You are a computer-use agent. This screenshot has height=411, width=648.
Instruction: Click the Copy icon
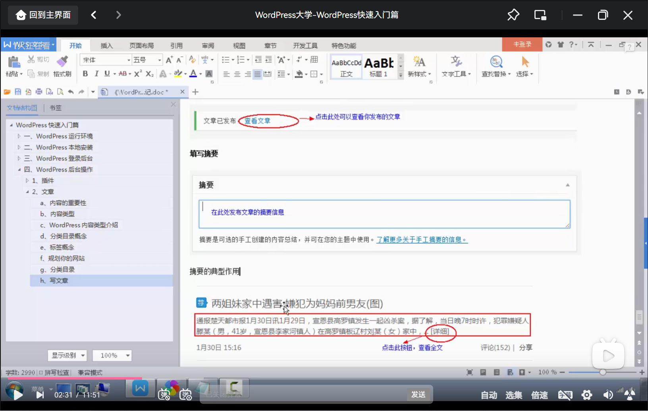tap(31, 74)
